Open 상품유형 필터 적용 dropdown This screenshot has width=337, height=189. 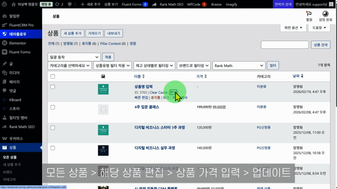[x=112, y=66]
